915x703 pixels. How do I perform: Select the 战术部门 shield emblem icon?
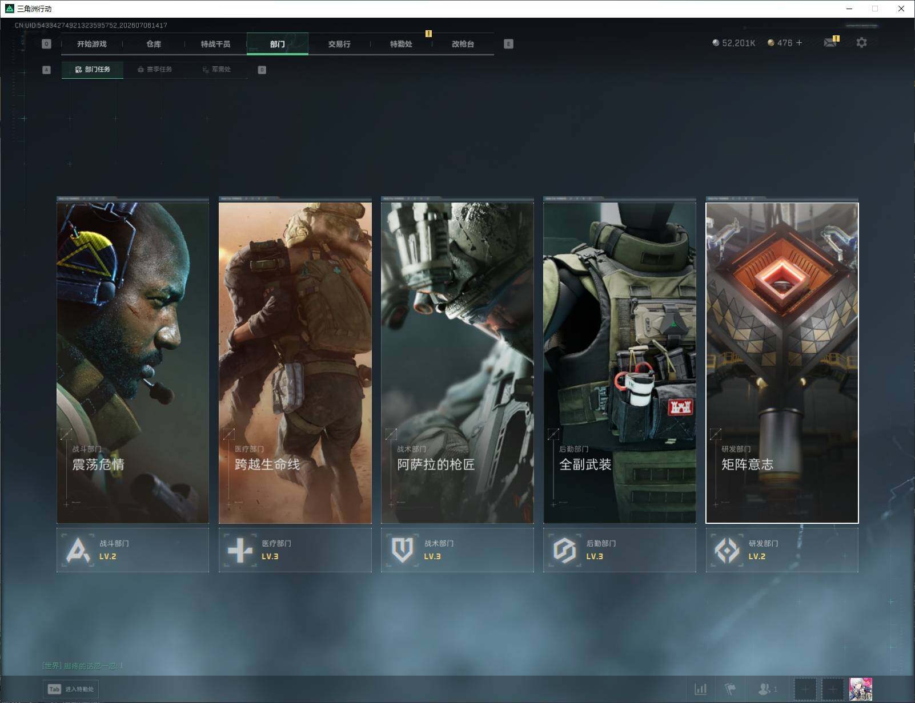pos(402,550)
